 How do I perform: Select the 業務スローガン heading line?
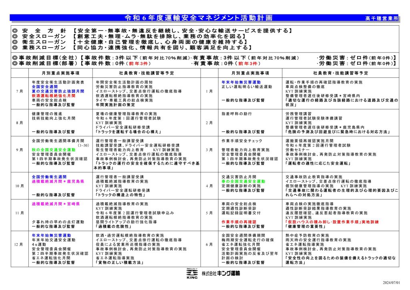pyautogui.click(x=132, y=48)
